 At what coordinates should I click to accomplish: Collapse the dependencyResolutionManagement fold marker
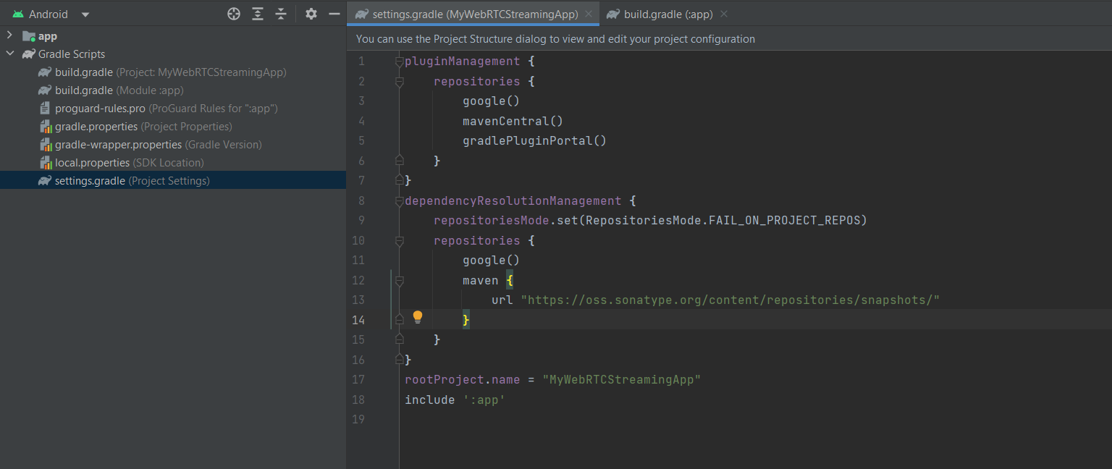[399, 201]
